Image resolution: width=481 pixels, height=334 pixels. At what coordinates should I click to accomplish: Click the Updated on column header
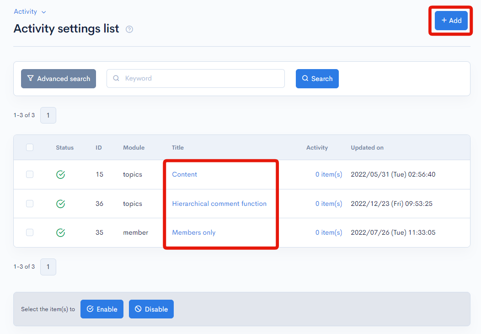click(x=367, y=148)
